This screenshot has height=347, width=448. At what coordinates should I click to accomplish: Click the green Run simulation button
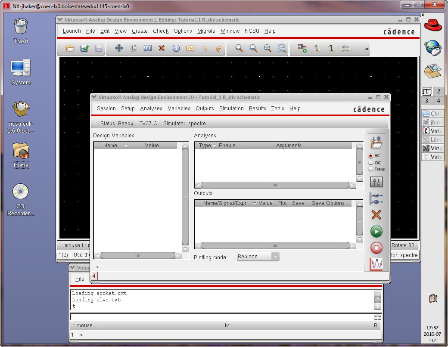pyautogui.click(x=376, y=231)
